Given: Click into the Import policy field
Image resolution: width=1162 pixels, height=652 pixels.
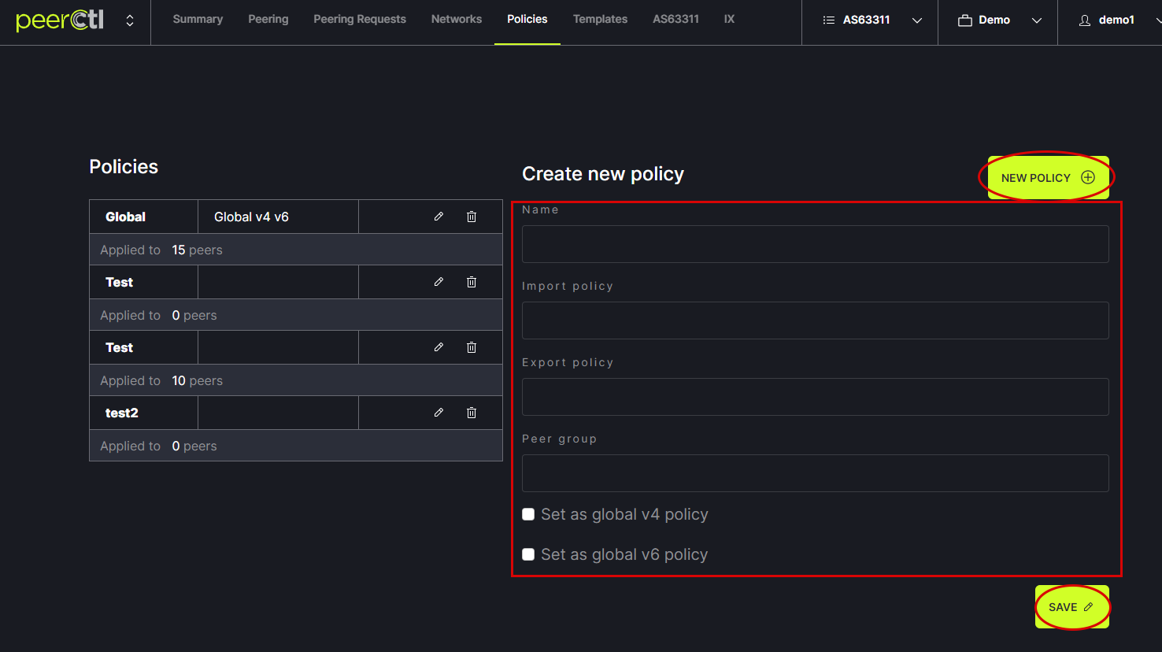Looking at the screenshot, I should (815, 320).
